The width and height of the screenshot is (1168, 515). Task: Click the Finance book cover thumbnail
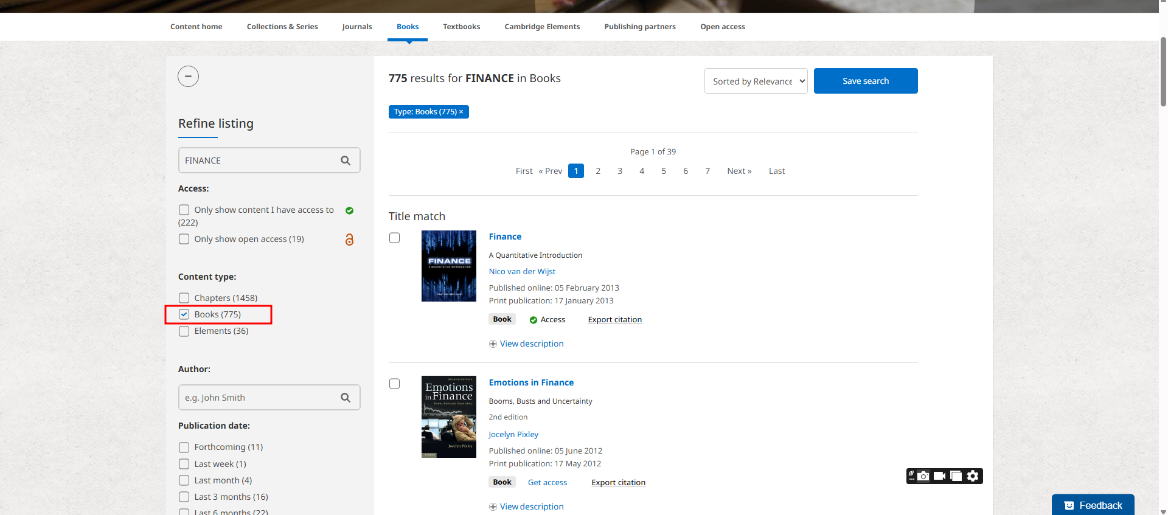[449, 266]
